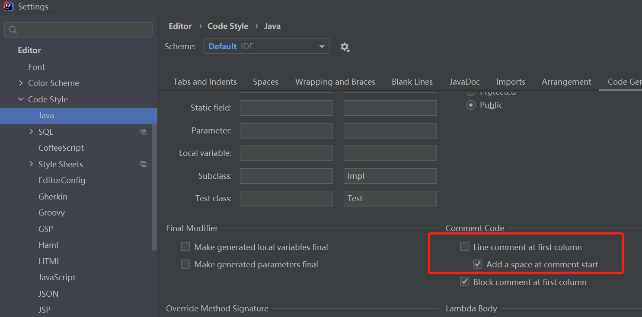Click the Parameter suffix input

(390, 130)
